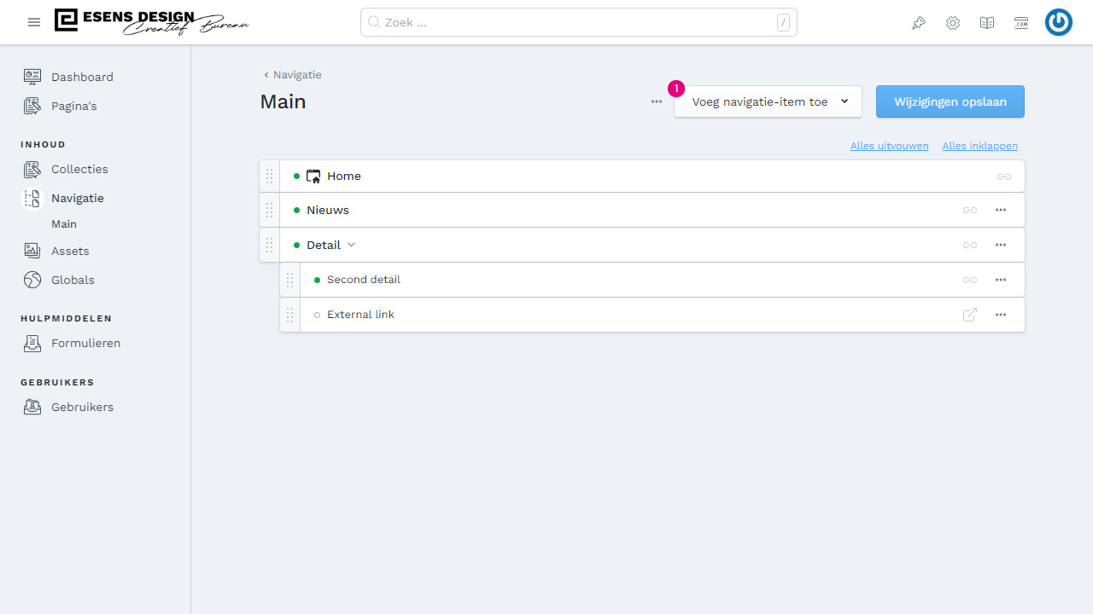This screenshot has width=1093, height=614.
Task: Click the link icon on Nieuws row
Action: (x=970, y=210)
